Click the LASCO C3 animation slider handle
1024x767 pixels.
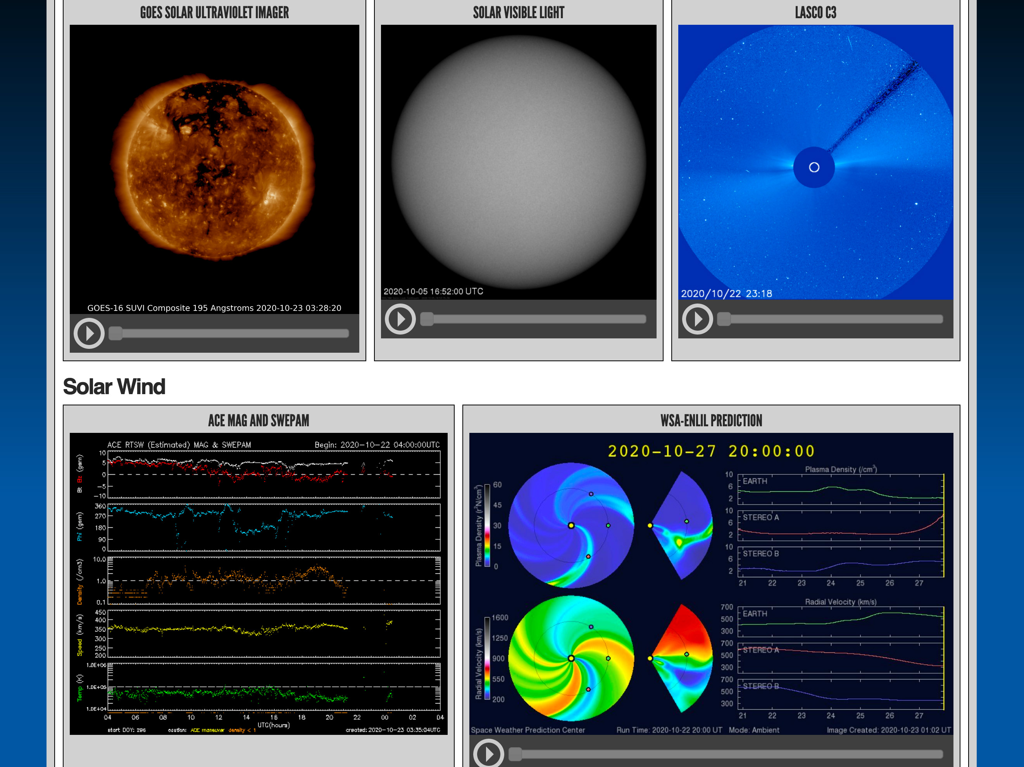724,319
